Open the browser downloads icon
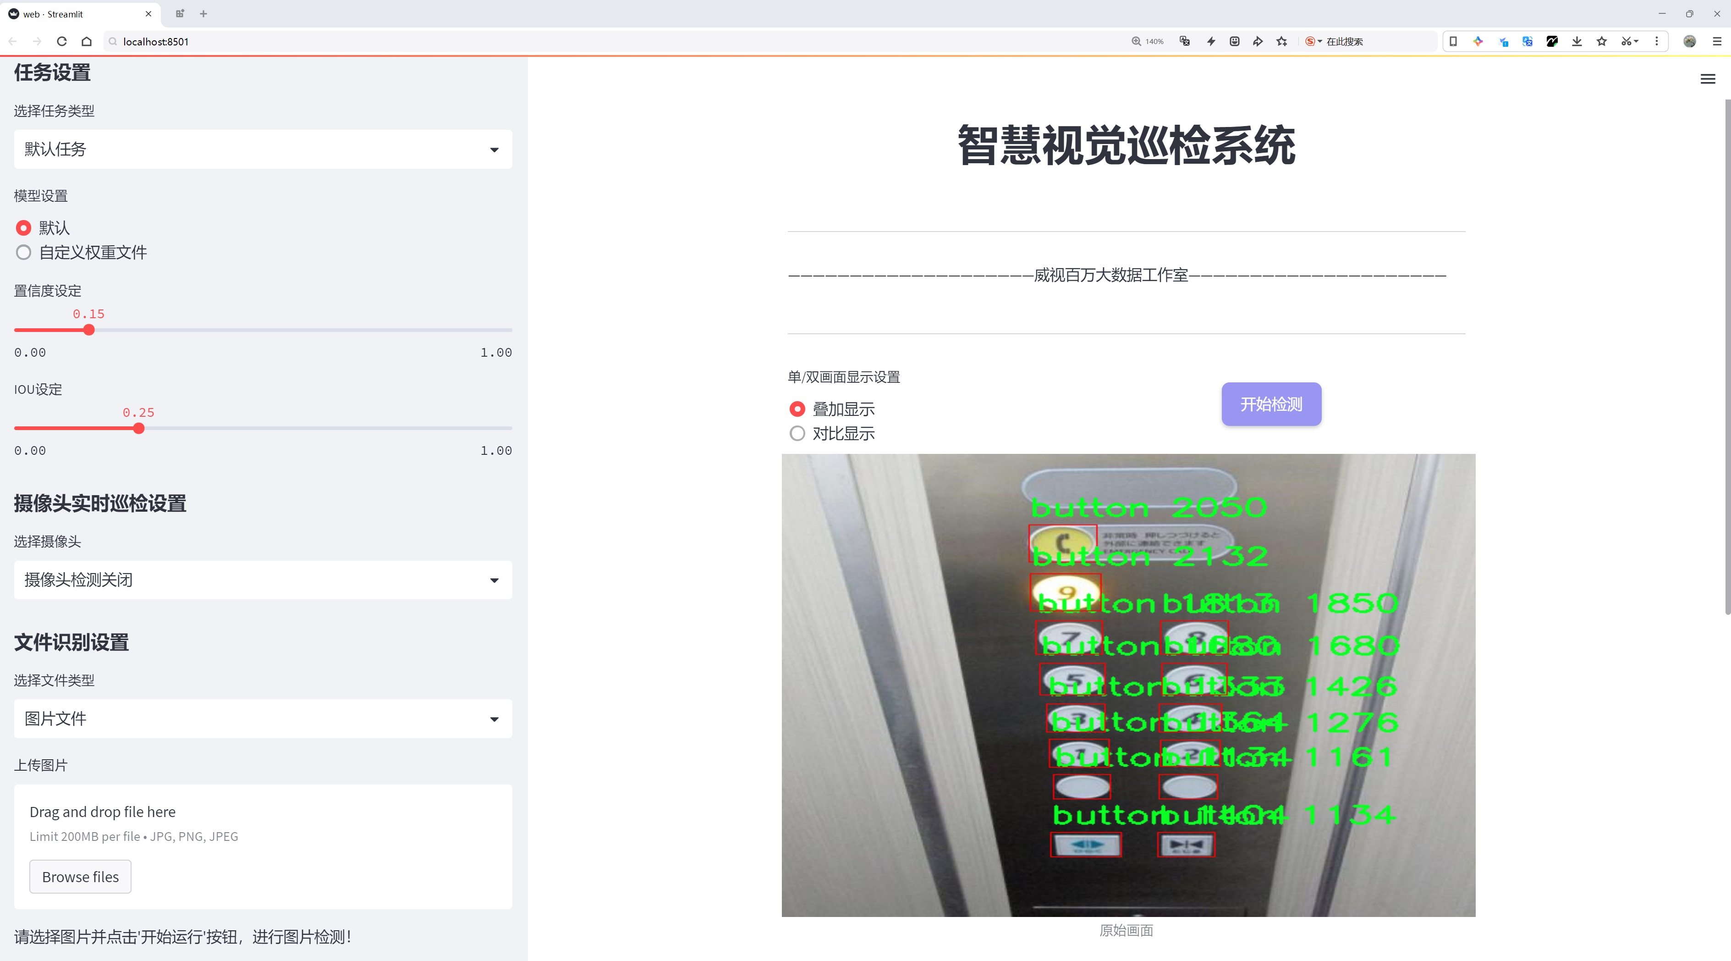 1577,42
